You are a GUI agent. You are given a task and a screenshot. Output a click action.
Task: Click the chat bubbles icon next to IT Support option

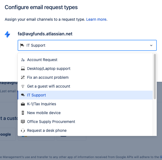(x=23, y=95)
